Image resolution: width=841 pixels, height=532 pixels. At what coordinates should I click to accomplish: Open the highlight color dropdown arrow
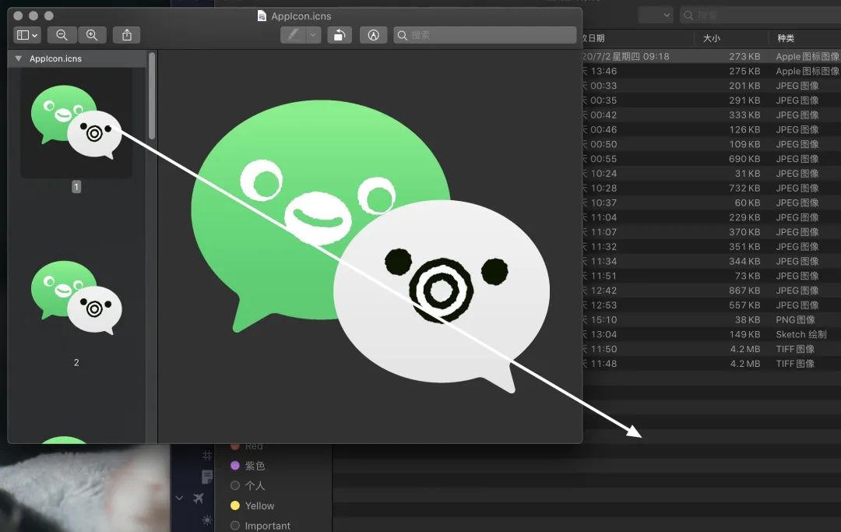(x=313, y=35)
